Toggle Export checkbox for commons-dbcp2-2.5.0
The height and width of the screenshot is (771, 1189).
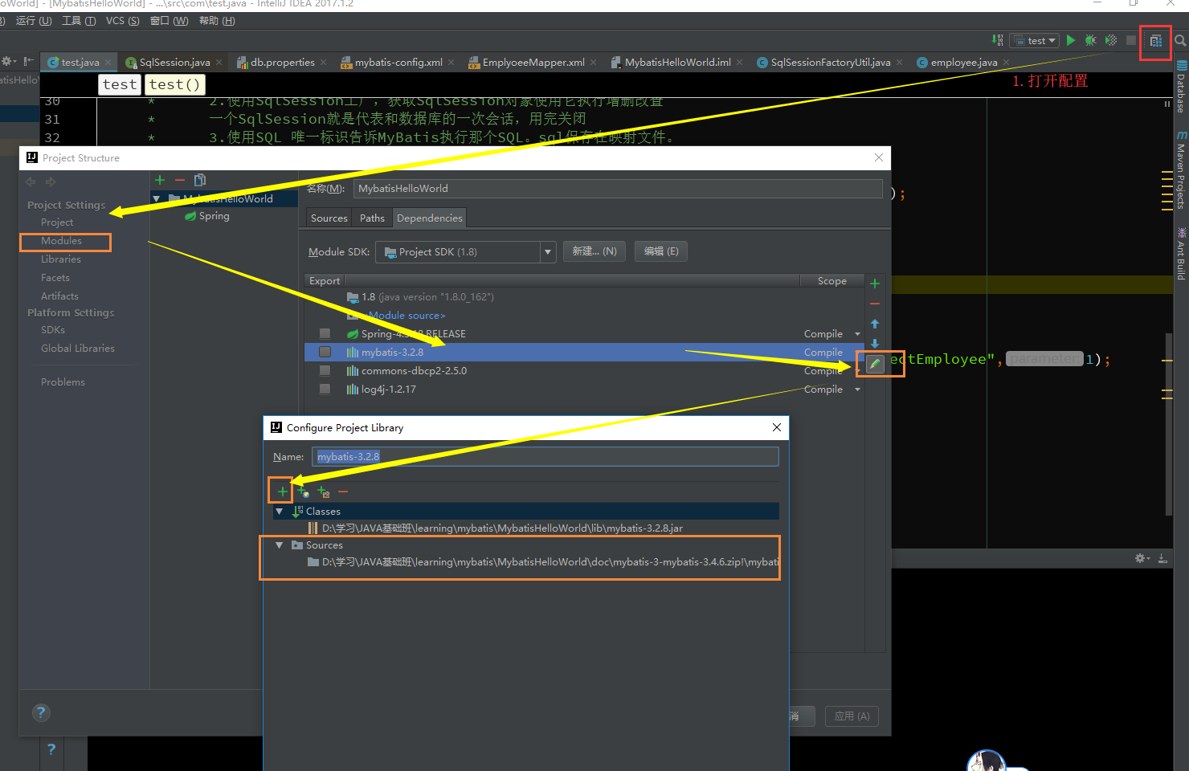pyautogui.click(x=325, y=370)
